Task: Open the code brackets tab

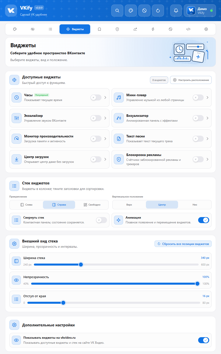Action: click(188, 29)
